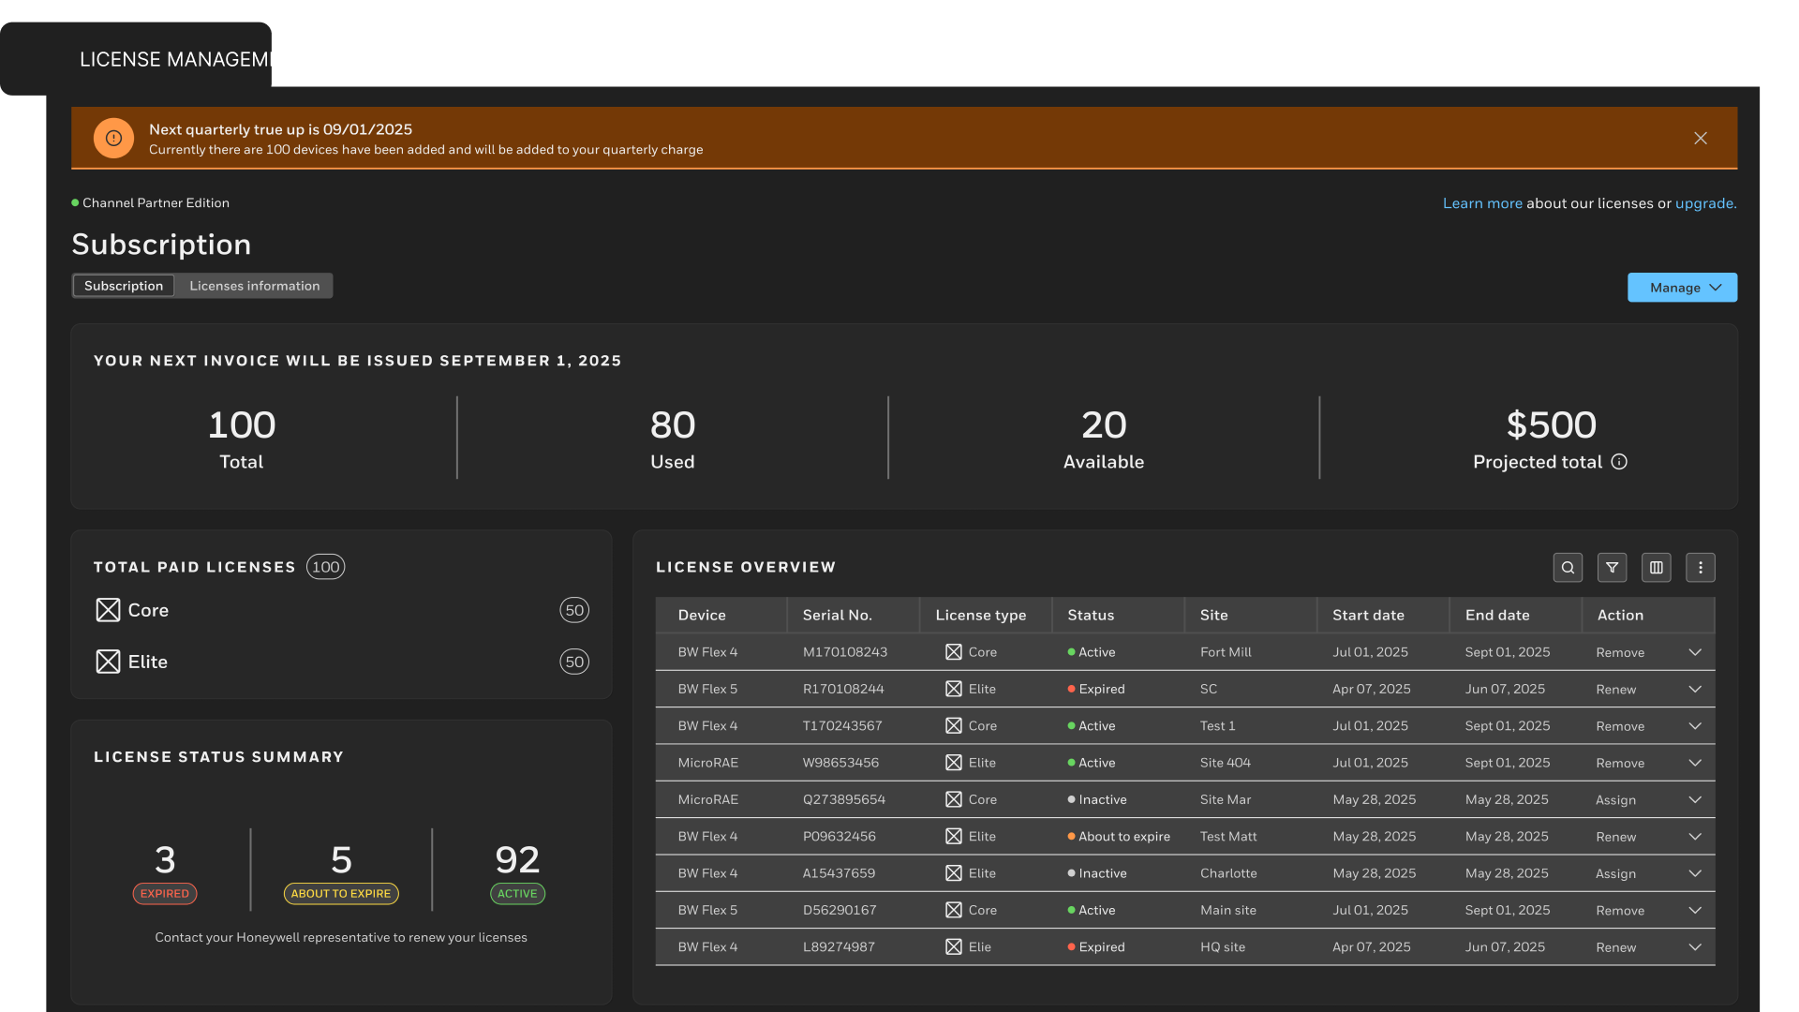
Task: Click Renew for serial R170108244
Action: click(x=1615, y=690)
